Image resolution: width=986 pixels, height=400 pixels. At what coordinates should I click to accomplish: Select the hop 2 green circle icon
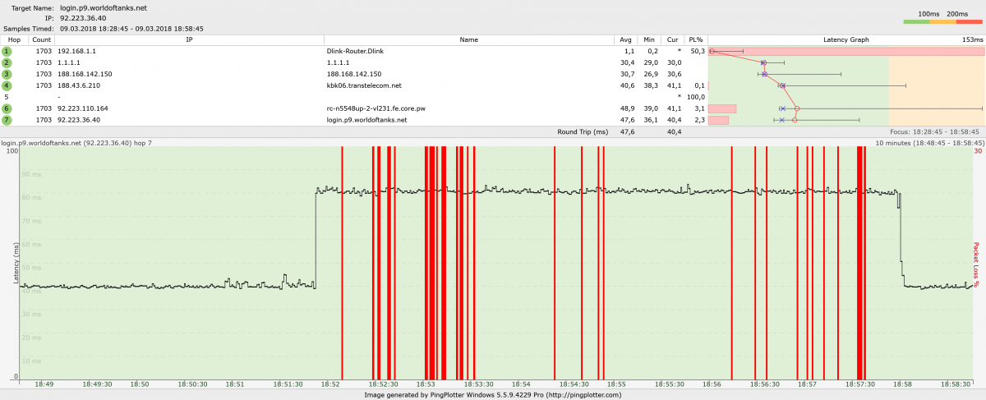[7, 62]
